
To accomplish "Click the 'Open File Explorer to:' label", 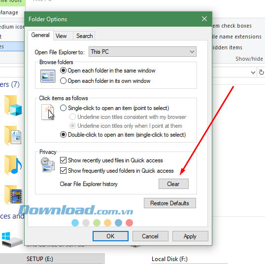I will point(60,52).
